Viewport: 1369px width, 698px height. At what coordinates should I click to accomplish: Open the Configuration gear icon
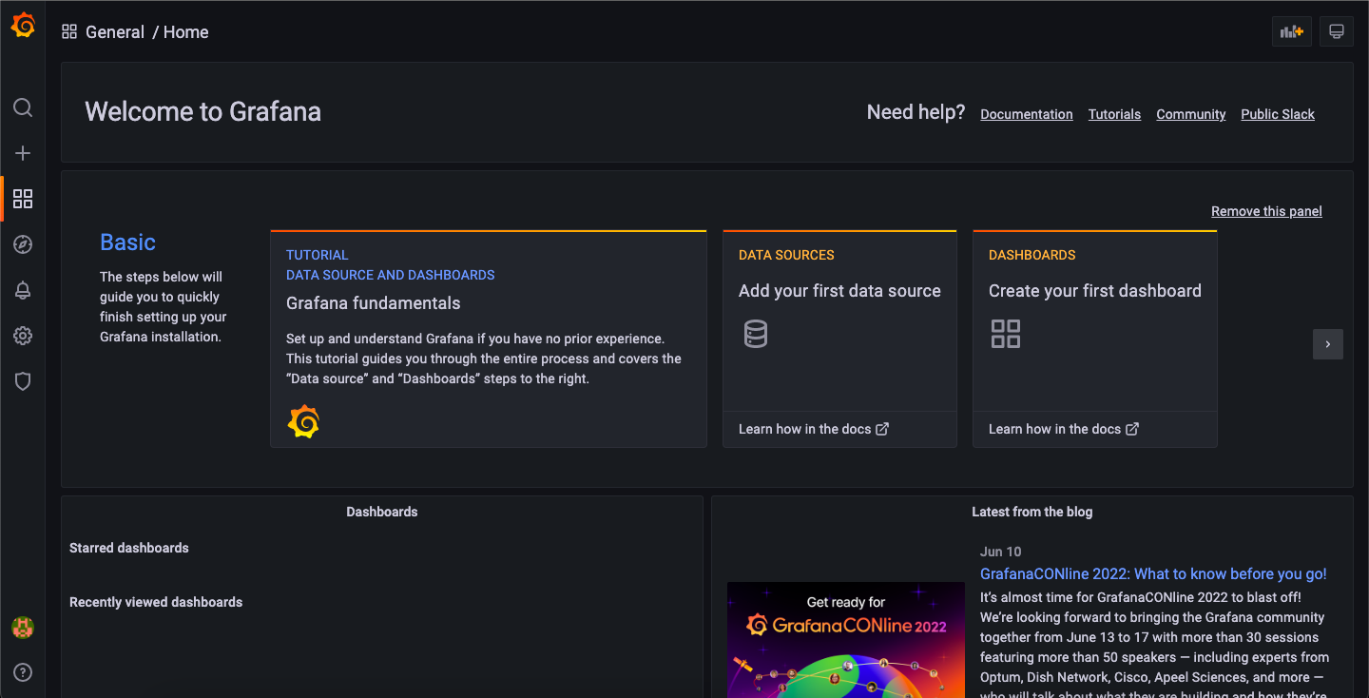pyautogui.click(x=23, y=336)
